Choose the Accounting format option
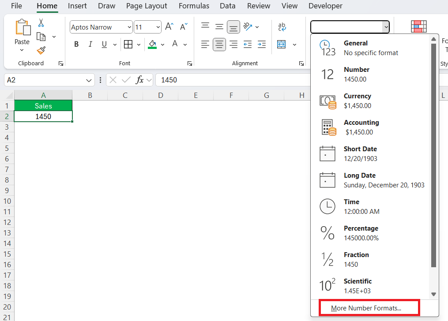 pyautogui.click(x=371, y=127)
